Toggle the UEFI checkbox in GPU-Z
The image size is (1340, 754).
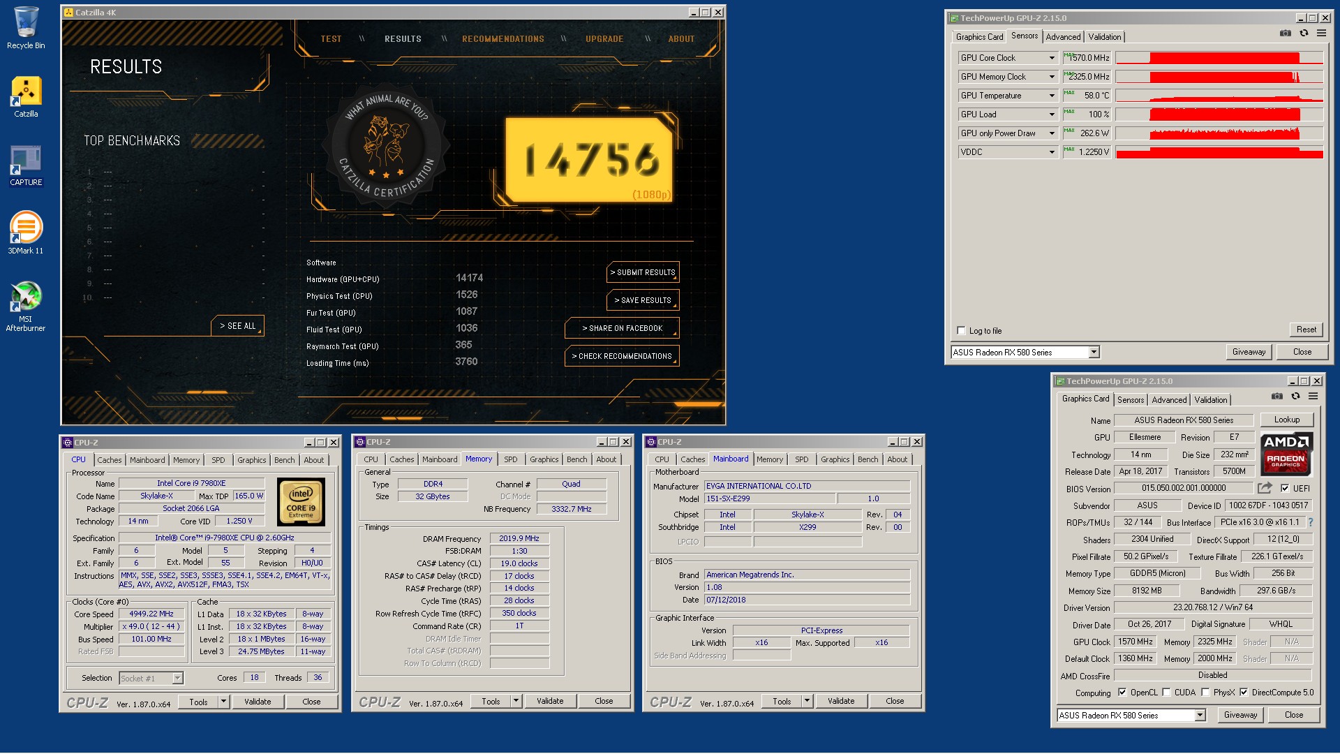coord(1285,489)
